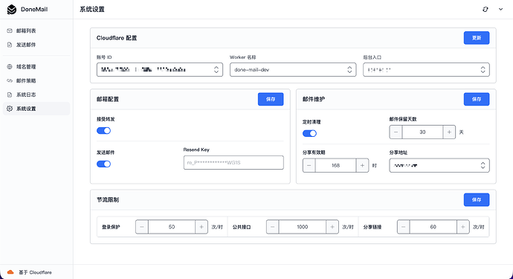The height and width of the screenshot is (279, 513).
Task: Increase 登录保护 limit with plus button
Action: pos(201,227)
